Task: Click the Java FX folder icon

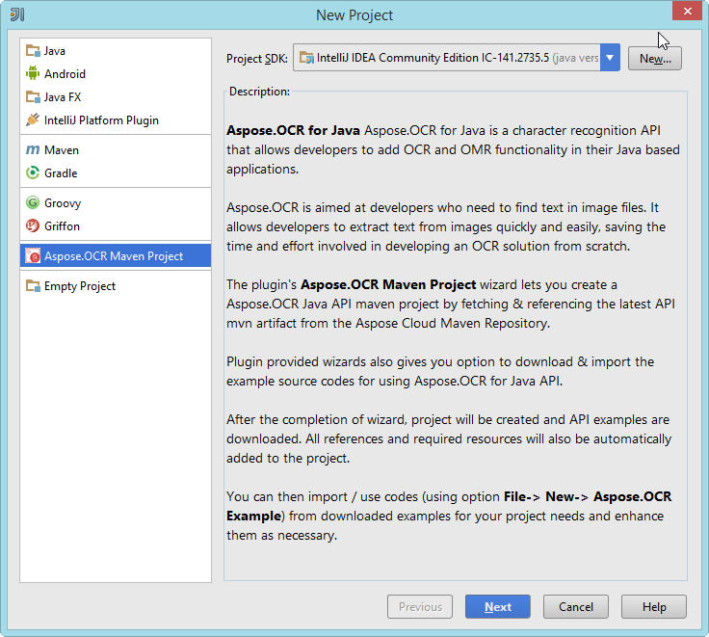Action: coord(33,97)
